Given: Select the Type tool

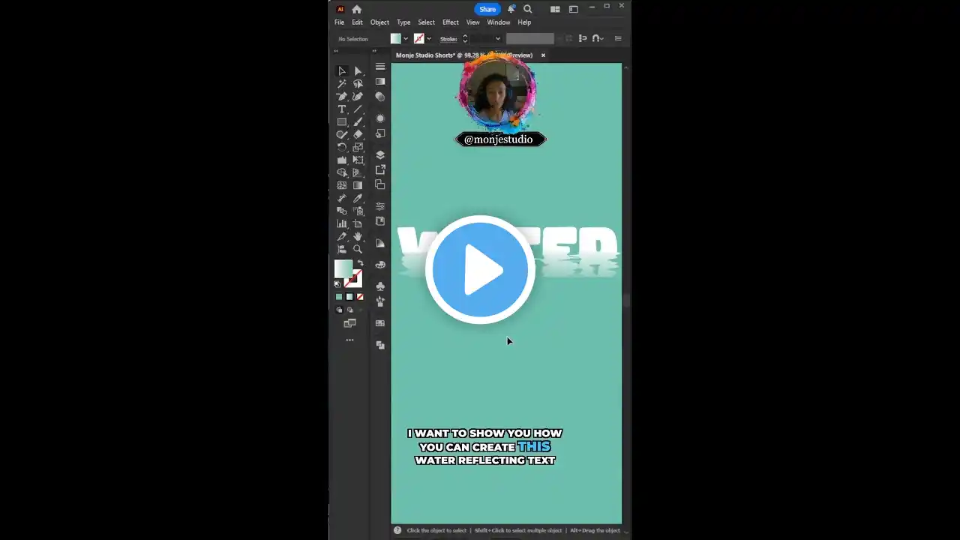Looking at the screenshot, I should pyautogui.click(x=342, y=109).
